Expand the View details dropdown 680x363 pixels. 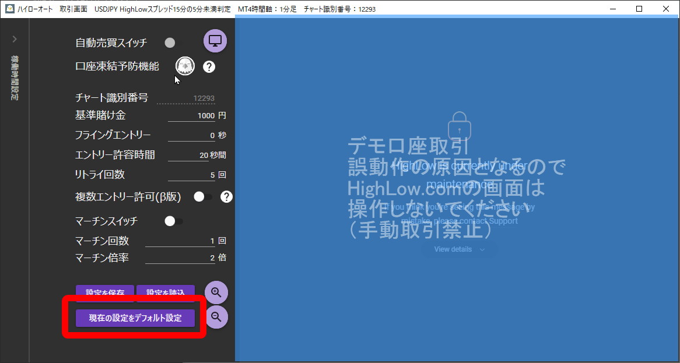pos(459,249)
